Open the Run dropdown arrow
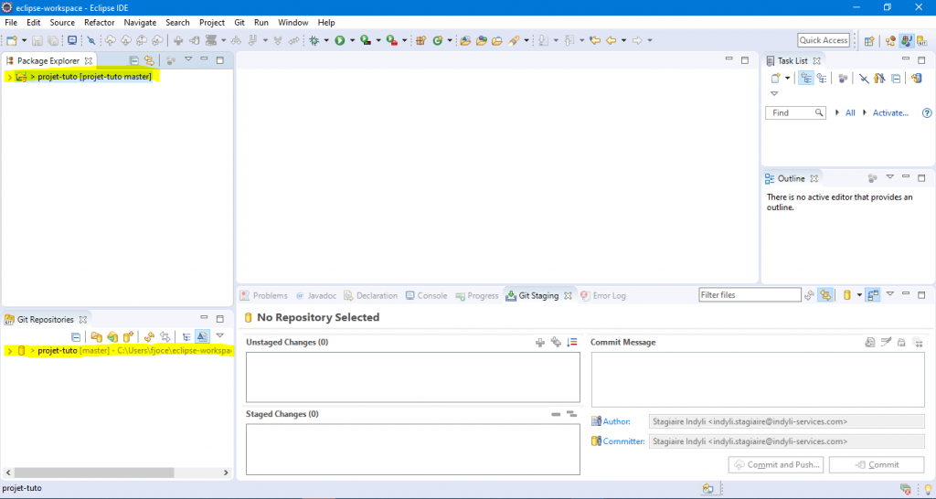936x499 pixels. click(352, 40)
